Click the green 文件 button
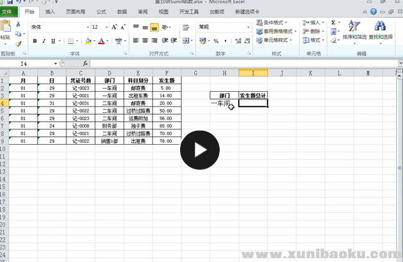This screenshot has width=403, height=262. 6,11
